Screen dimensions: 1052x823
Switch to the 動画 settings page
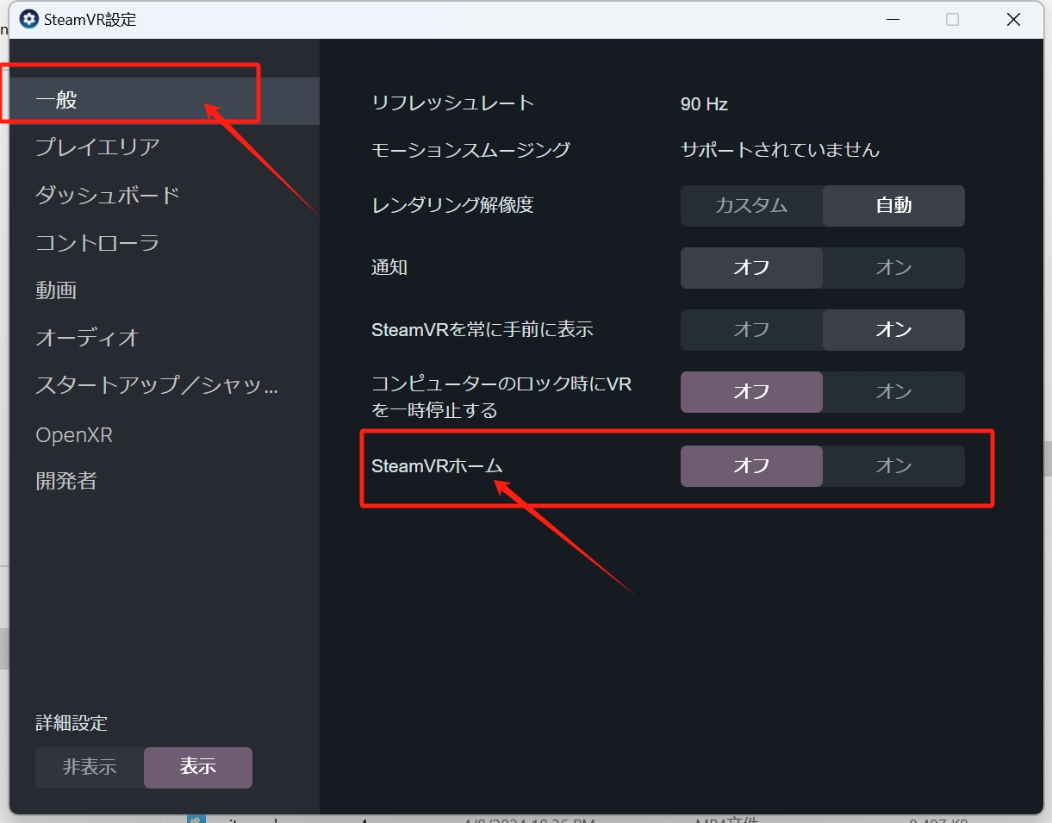tap(165, 290)
